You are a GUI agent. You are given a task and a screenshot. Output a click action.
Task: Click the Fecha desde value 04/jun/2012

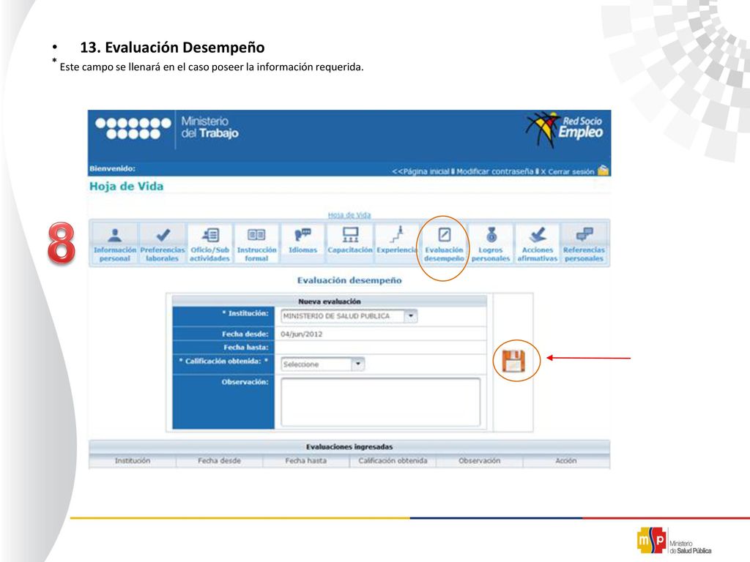tap(301, 334)
